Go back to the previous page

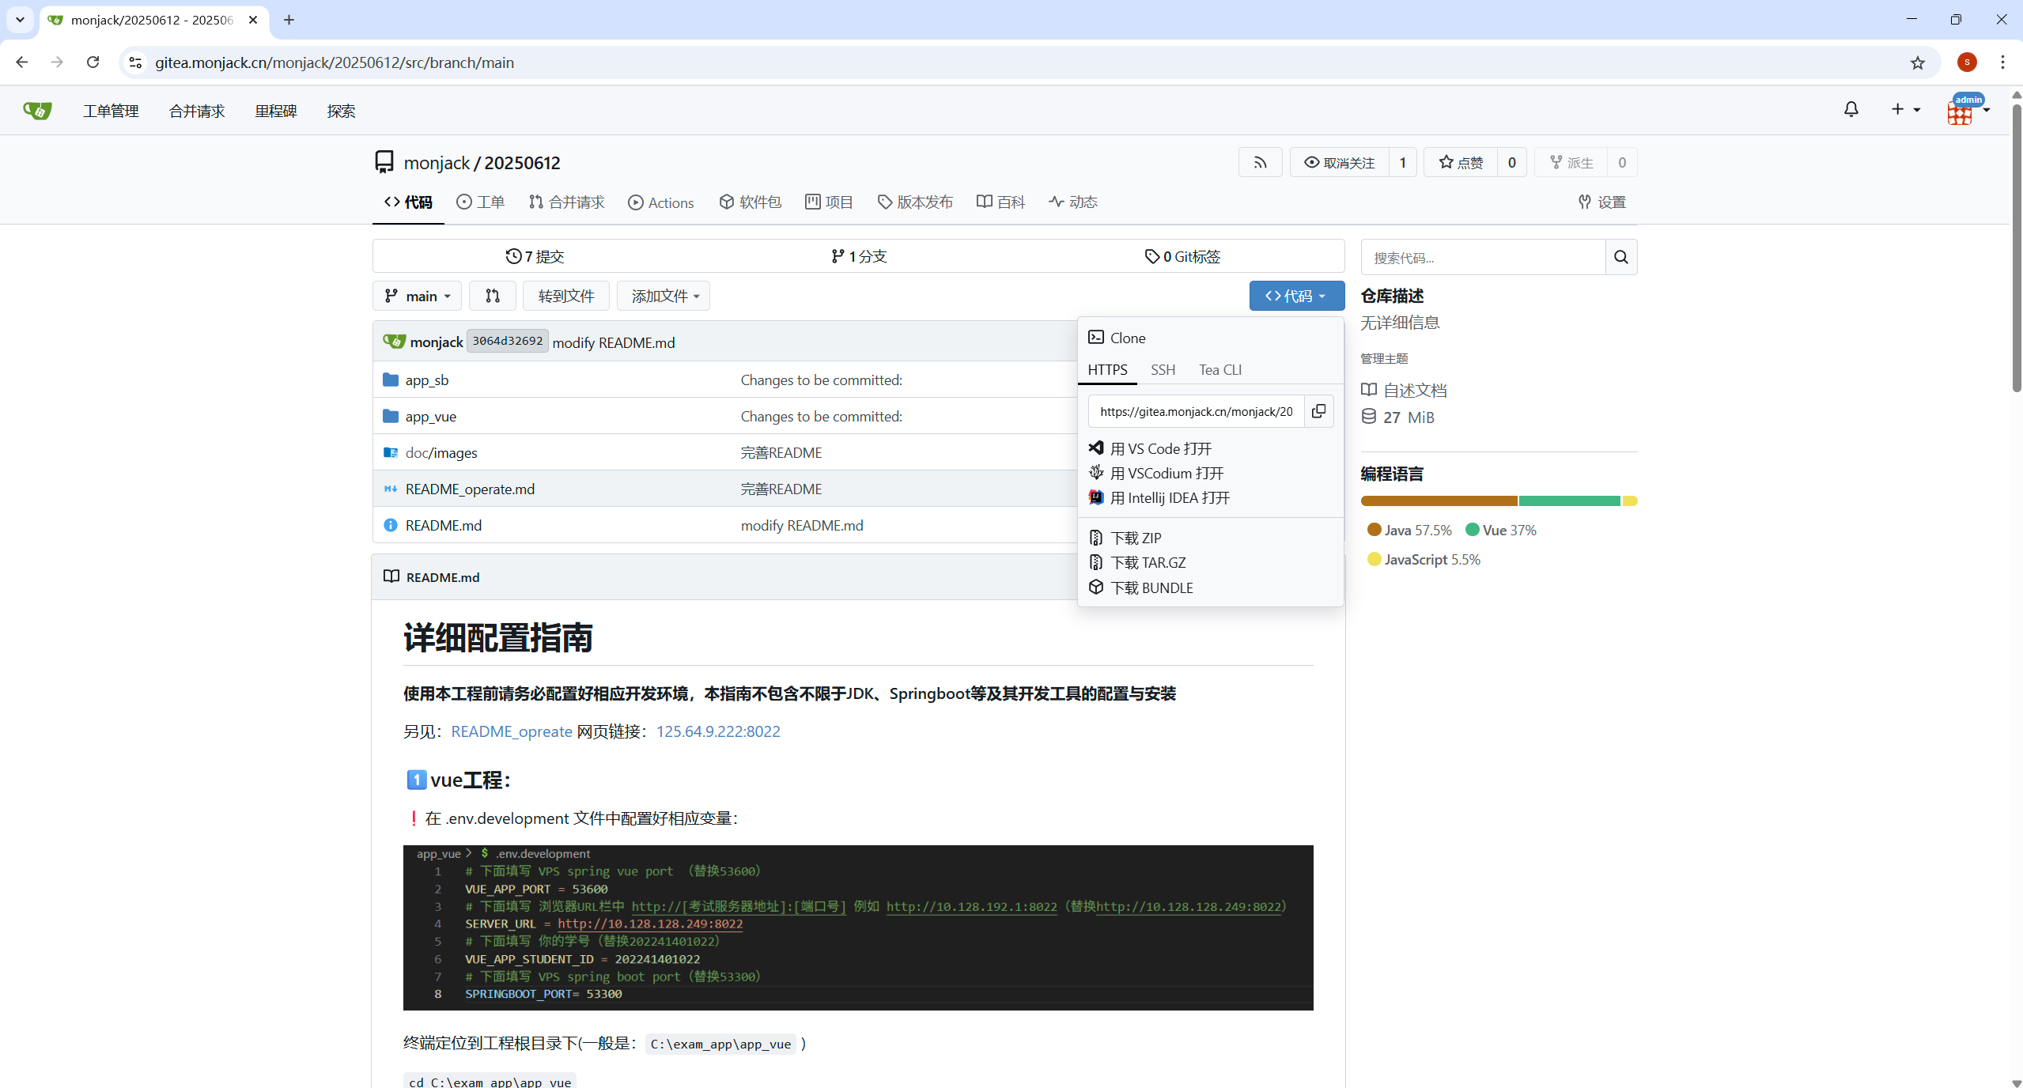22,62
